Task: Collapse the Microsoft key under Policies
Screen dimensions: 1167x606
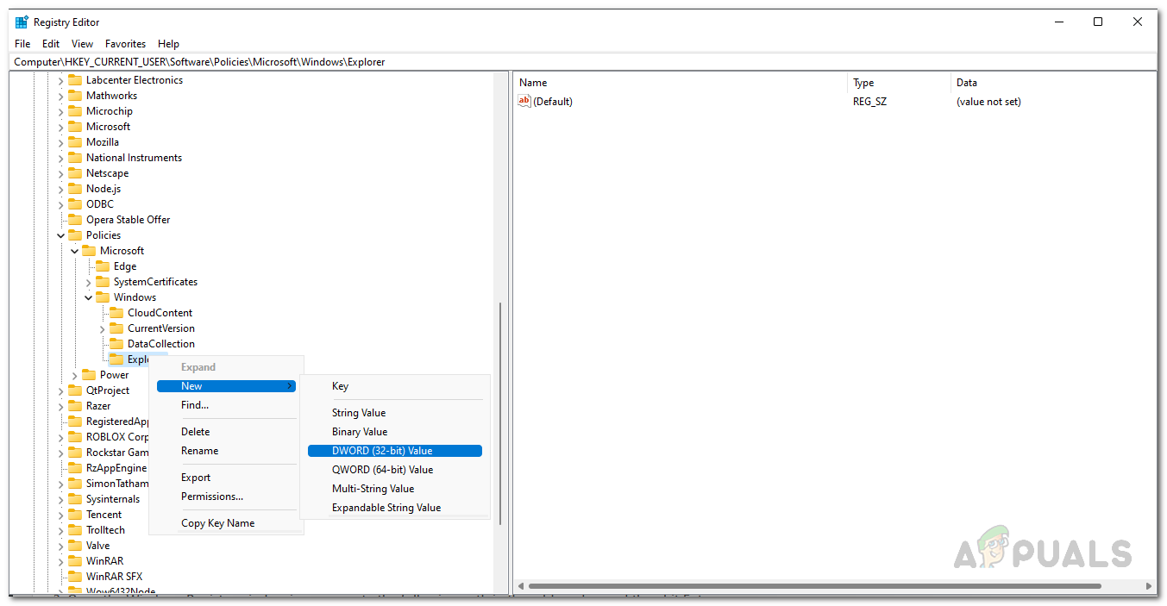Action: (75, 251)
